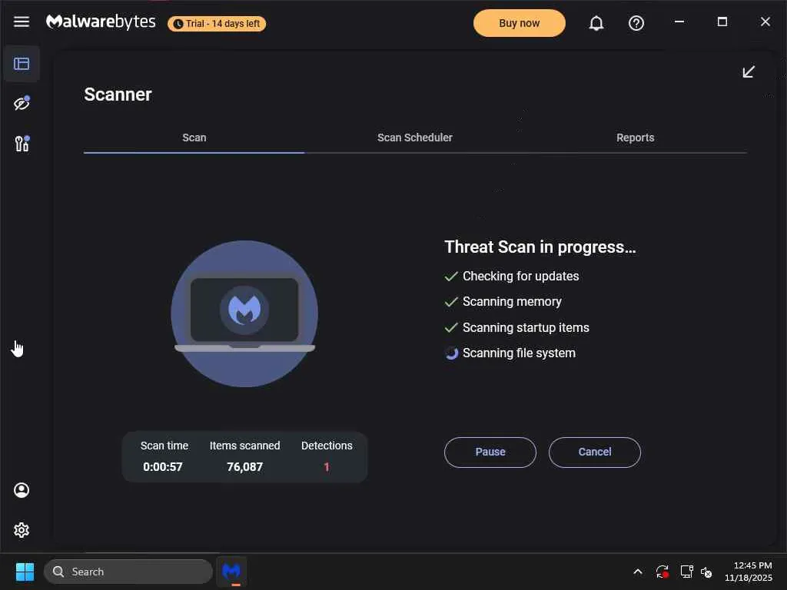The height and width of the screenshot is (590, 787).
Task: Switch to the Reports tab
Action: pyautogui.click(x=636, y=138)
